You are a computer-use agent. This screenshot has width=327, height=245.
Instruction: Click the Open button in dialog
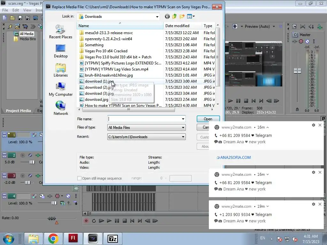click(x=208, y=119)
